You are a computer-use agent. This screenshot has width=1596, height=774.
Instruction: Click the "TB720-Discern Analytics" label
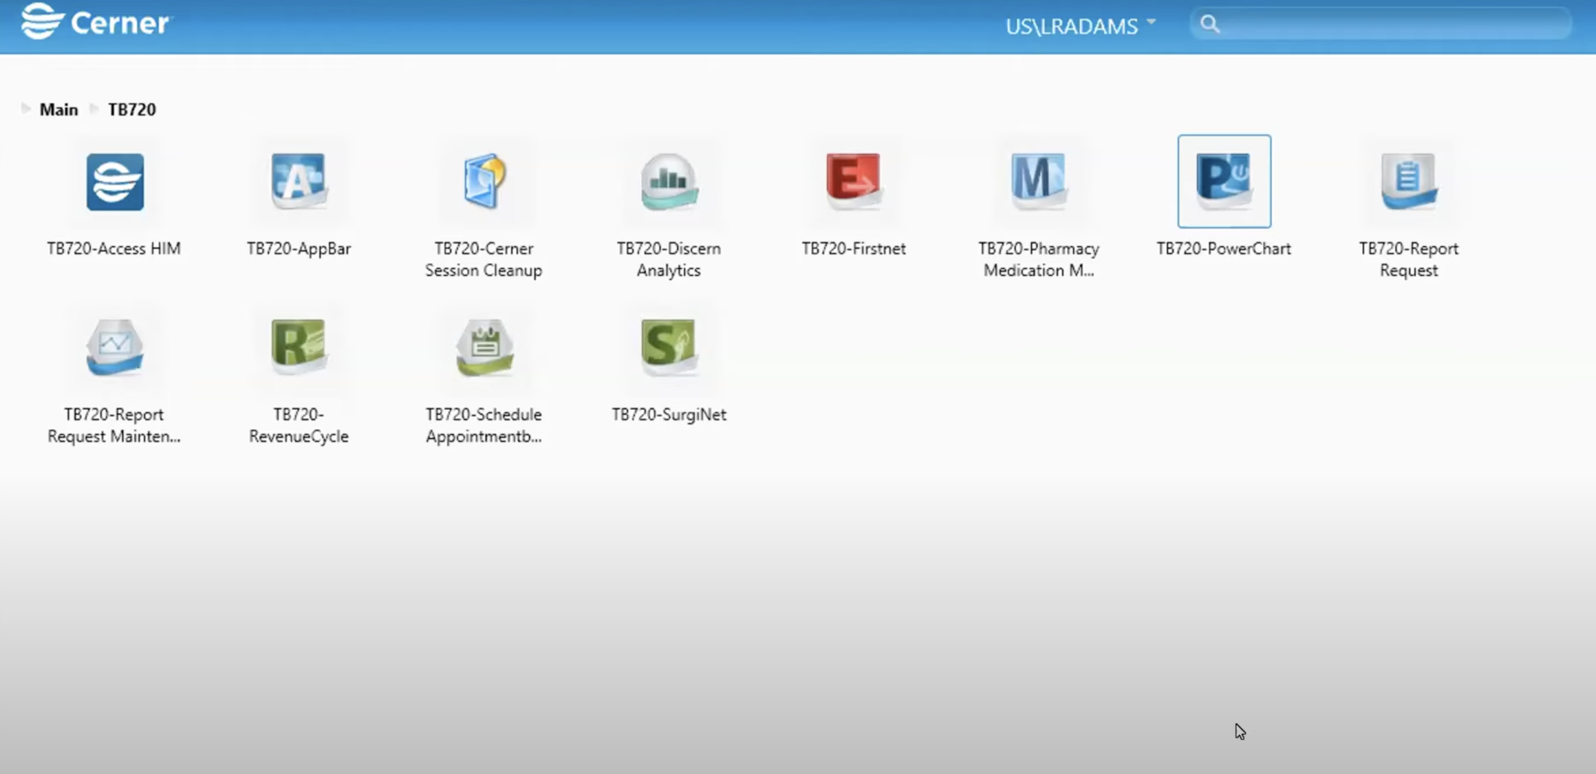669,260
